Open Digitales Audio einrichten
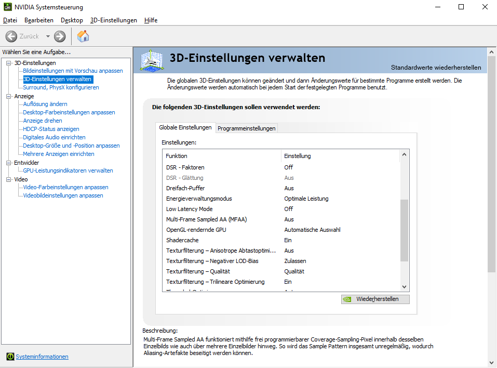 coord(54,137)
